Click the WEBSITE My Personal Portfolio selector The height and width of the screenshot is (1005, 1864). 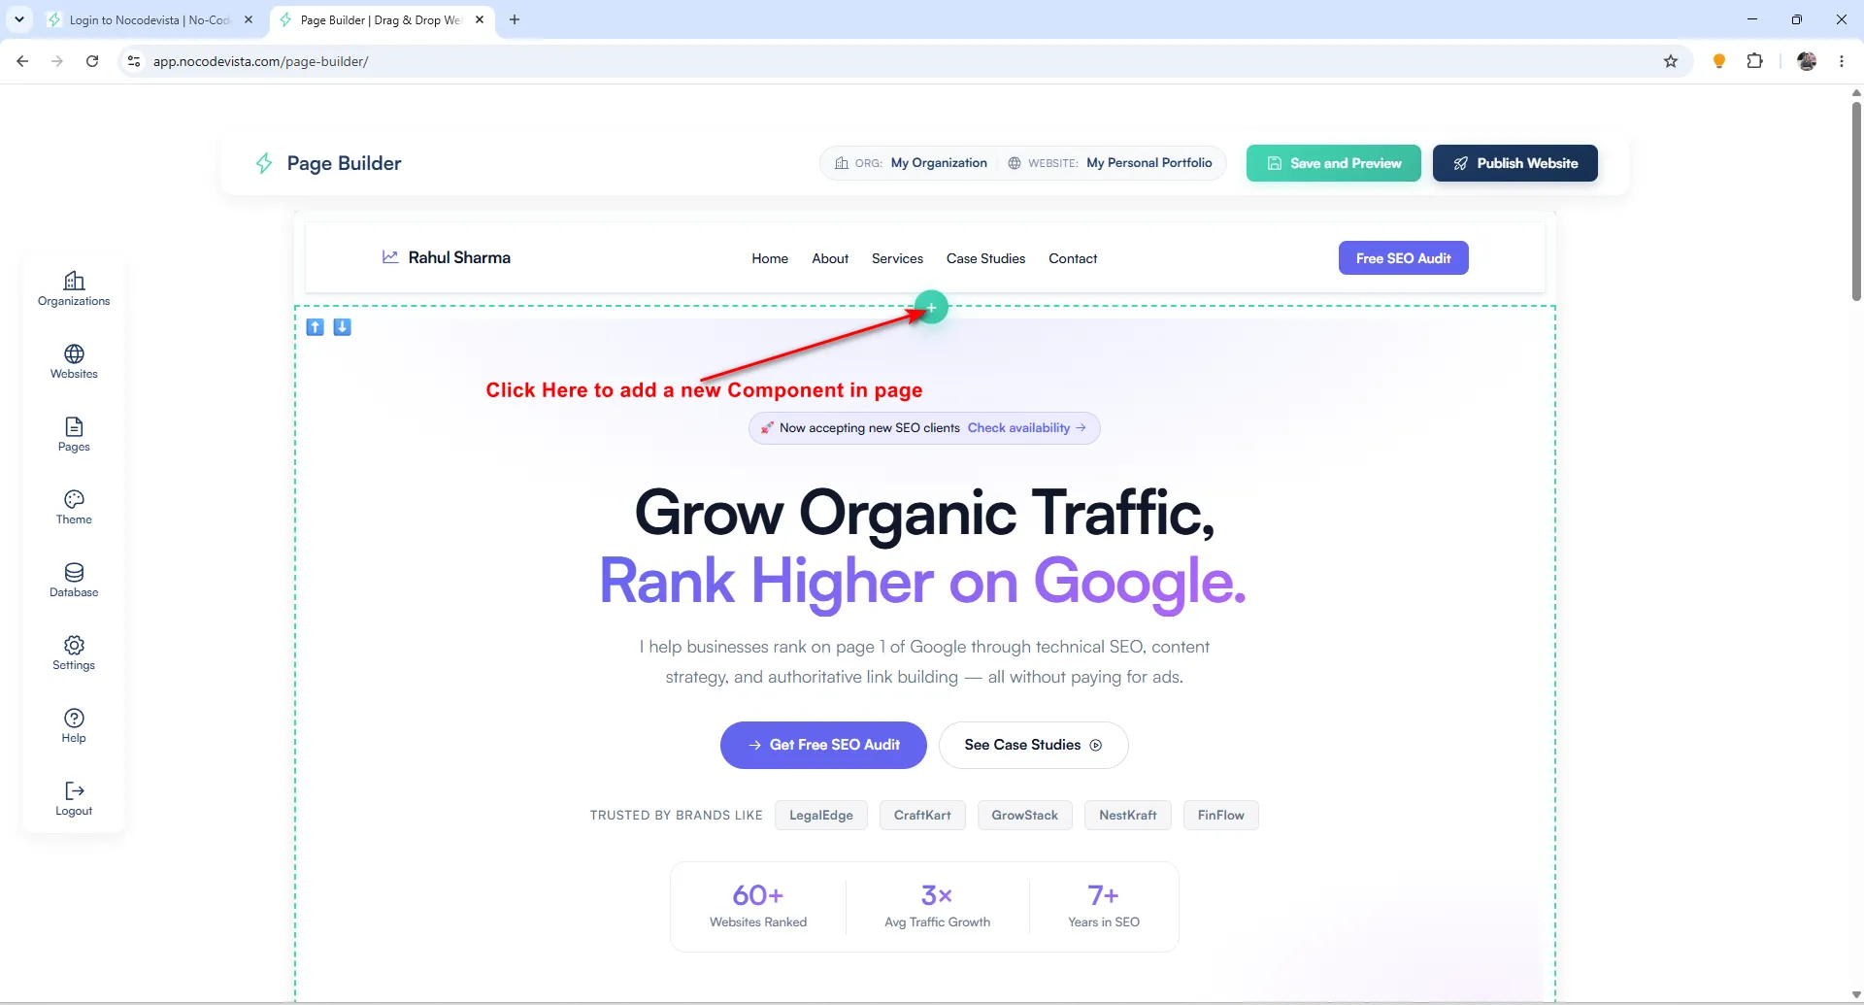coord(1110,163)
